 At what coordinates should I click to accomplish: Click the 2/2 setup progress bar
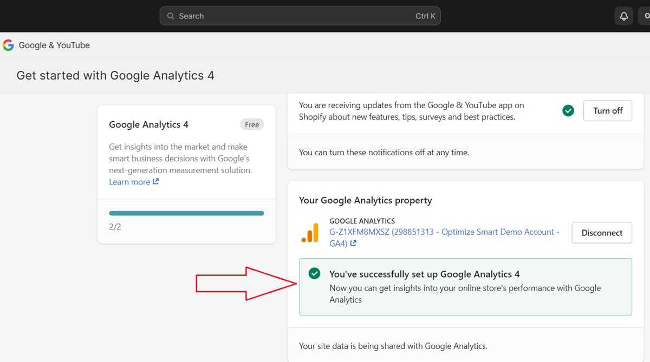(x=186, y=213)
